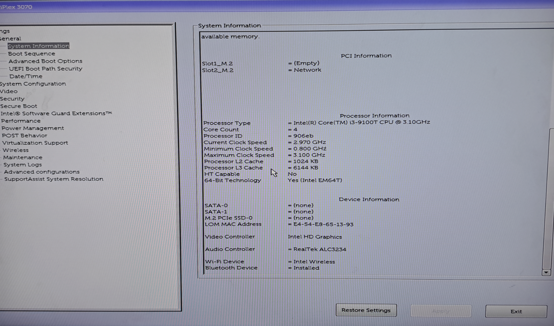This screenshot has width=554, height=326.
Task: Expand Intel Software Guard Extensions category
Action: (x=56, y=113)
